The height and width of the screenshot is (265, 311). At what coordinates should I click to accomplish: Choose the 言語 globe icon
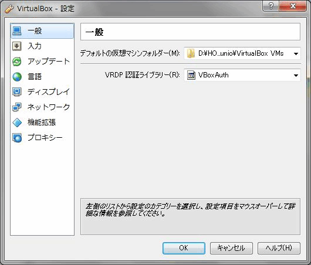[x=17, y=77]
